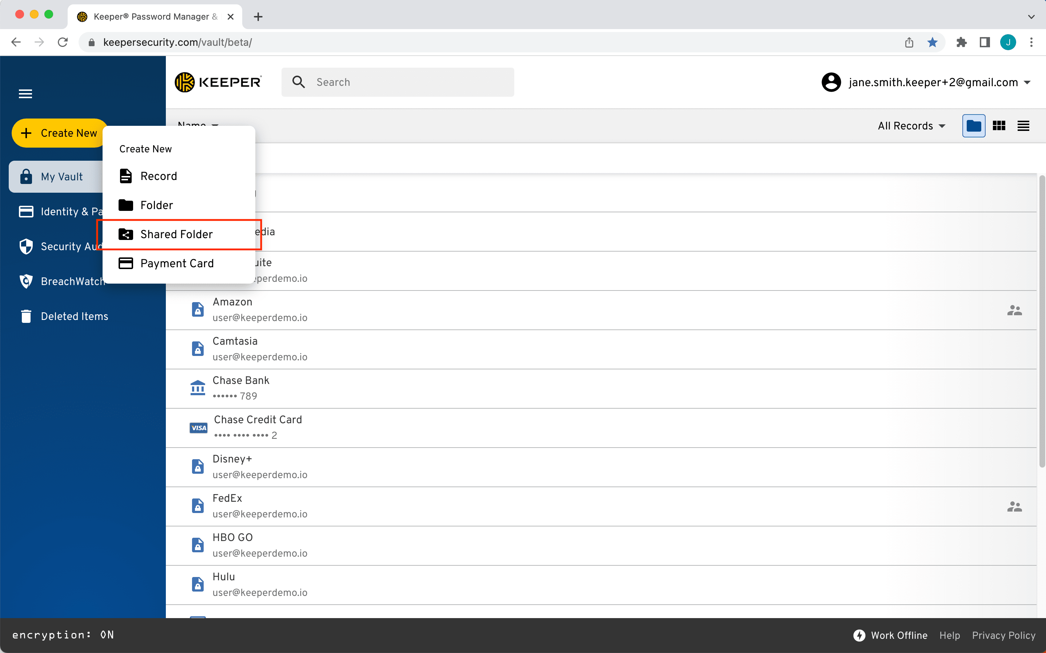This screenshot has width=1046, height=653.
Task: Open Security Audit in the sidebar
Action: pyautogui.click(x=60, y=246)
